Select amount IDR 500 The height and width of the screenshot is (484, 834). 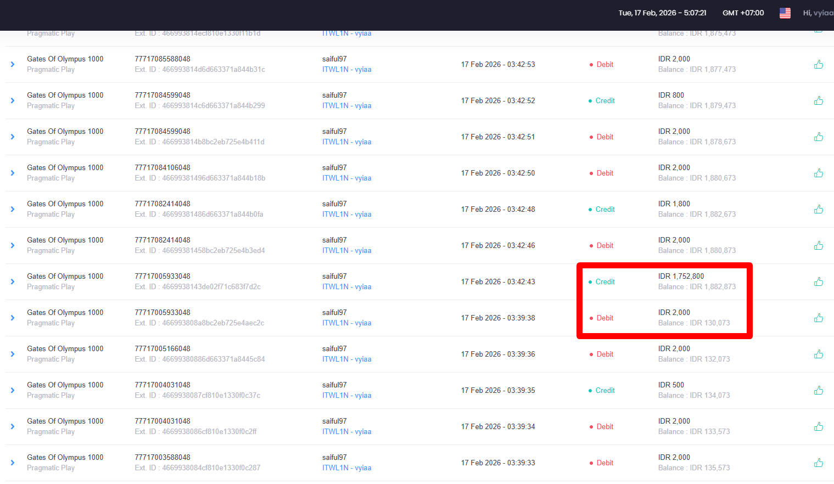tap(671, 385)
